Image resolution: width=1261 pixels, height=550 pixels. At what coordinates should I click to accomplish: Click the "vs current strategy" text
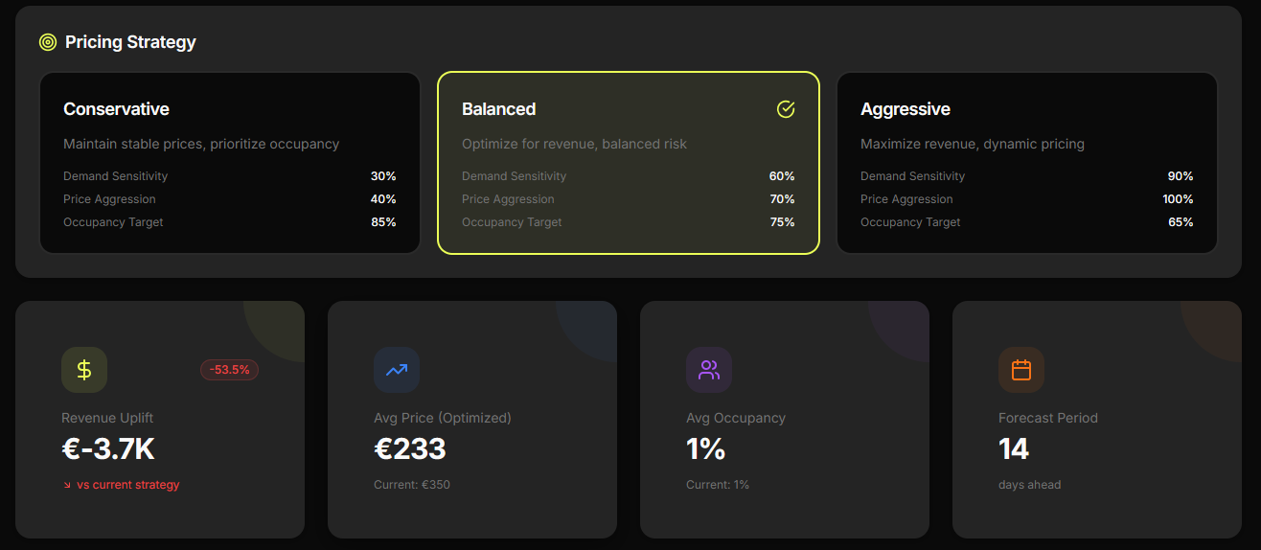tap(127, 485)
